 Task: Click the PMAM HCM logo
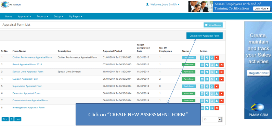11,4
